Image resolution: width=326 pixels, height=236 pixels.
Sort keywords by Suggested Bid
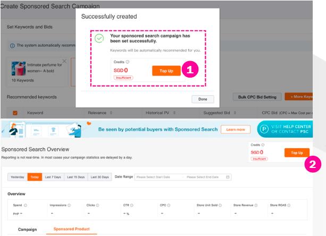[x=231, y=113]
